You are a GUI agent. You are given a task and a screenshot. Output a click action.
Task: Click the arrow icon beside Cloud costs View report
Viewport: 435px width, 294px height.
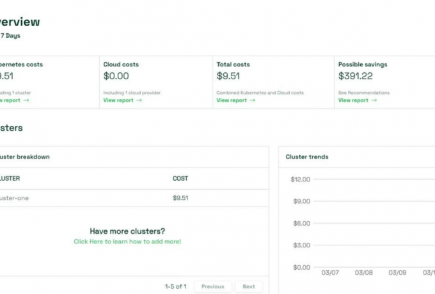(x=139, y=100)
